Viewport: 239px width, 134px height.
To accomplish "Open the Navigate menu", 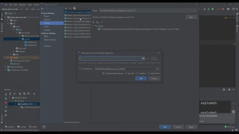I will (22, 4).
